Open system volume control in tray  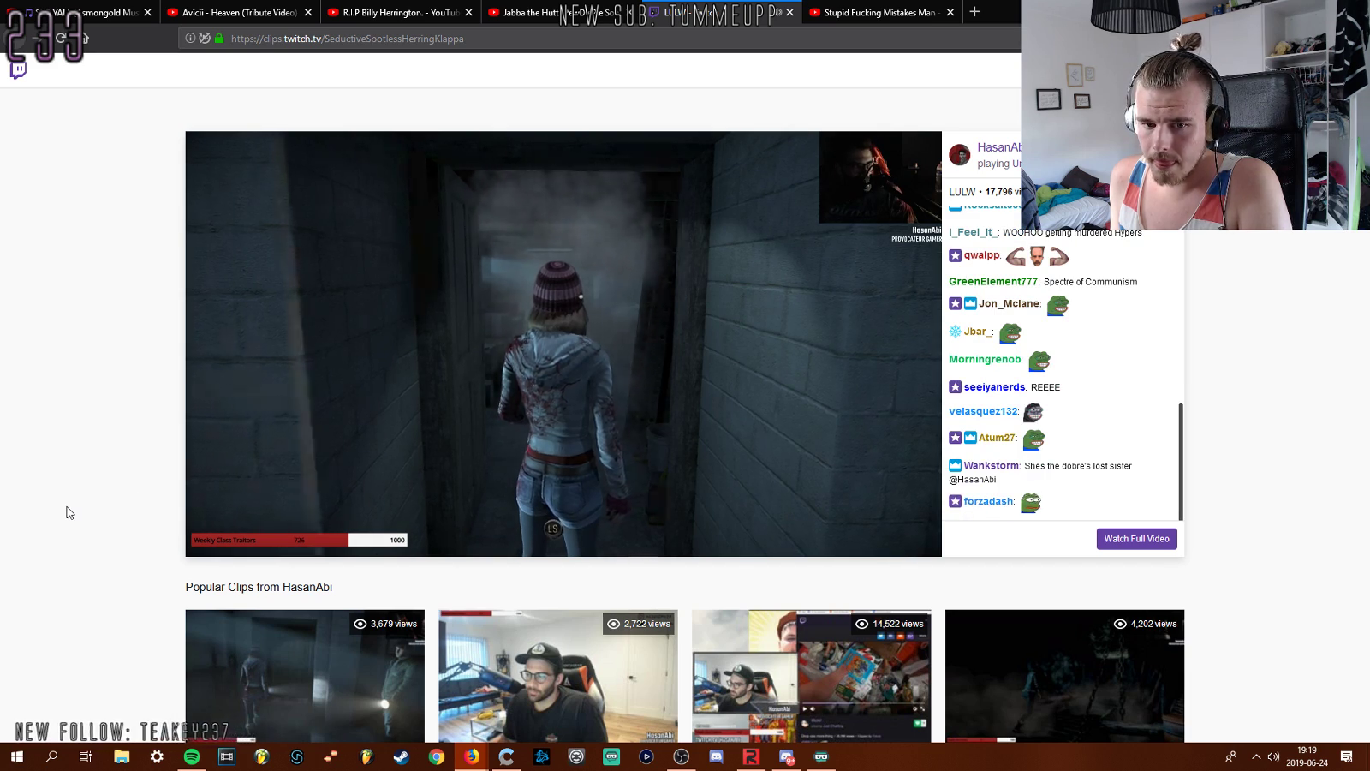[x=1273, y=756]
